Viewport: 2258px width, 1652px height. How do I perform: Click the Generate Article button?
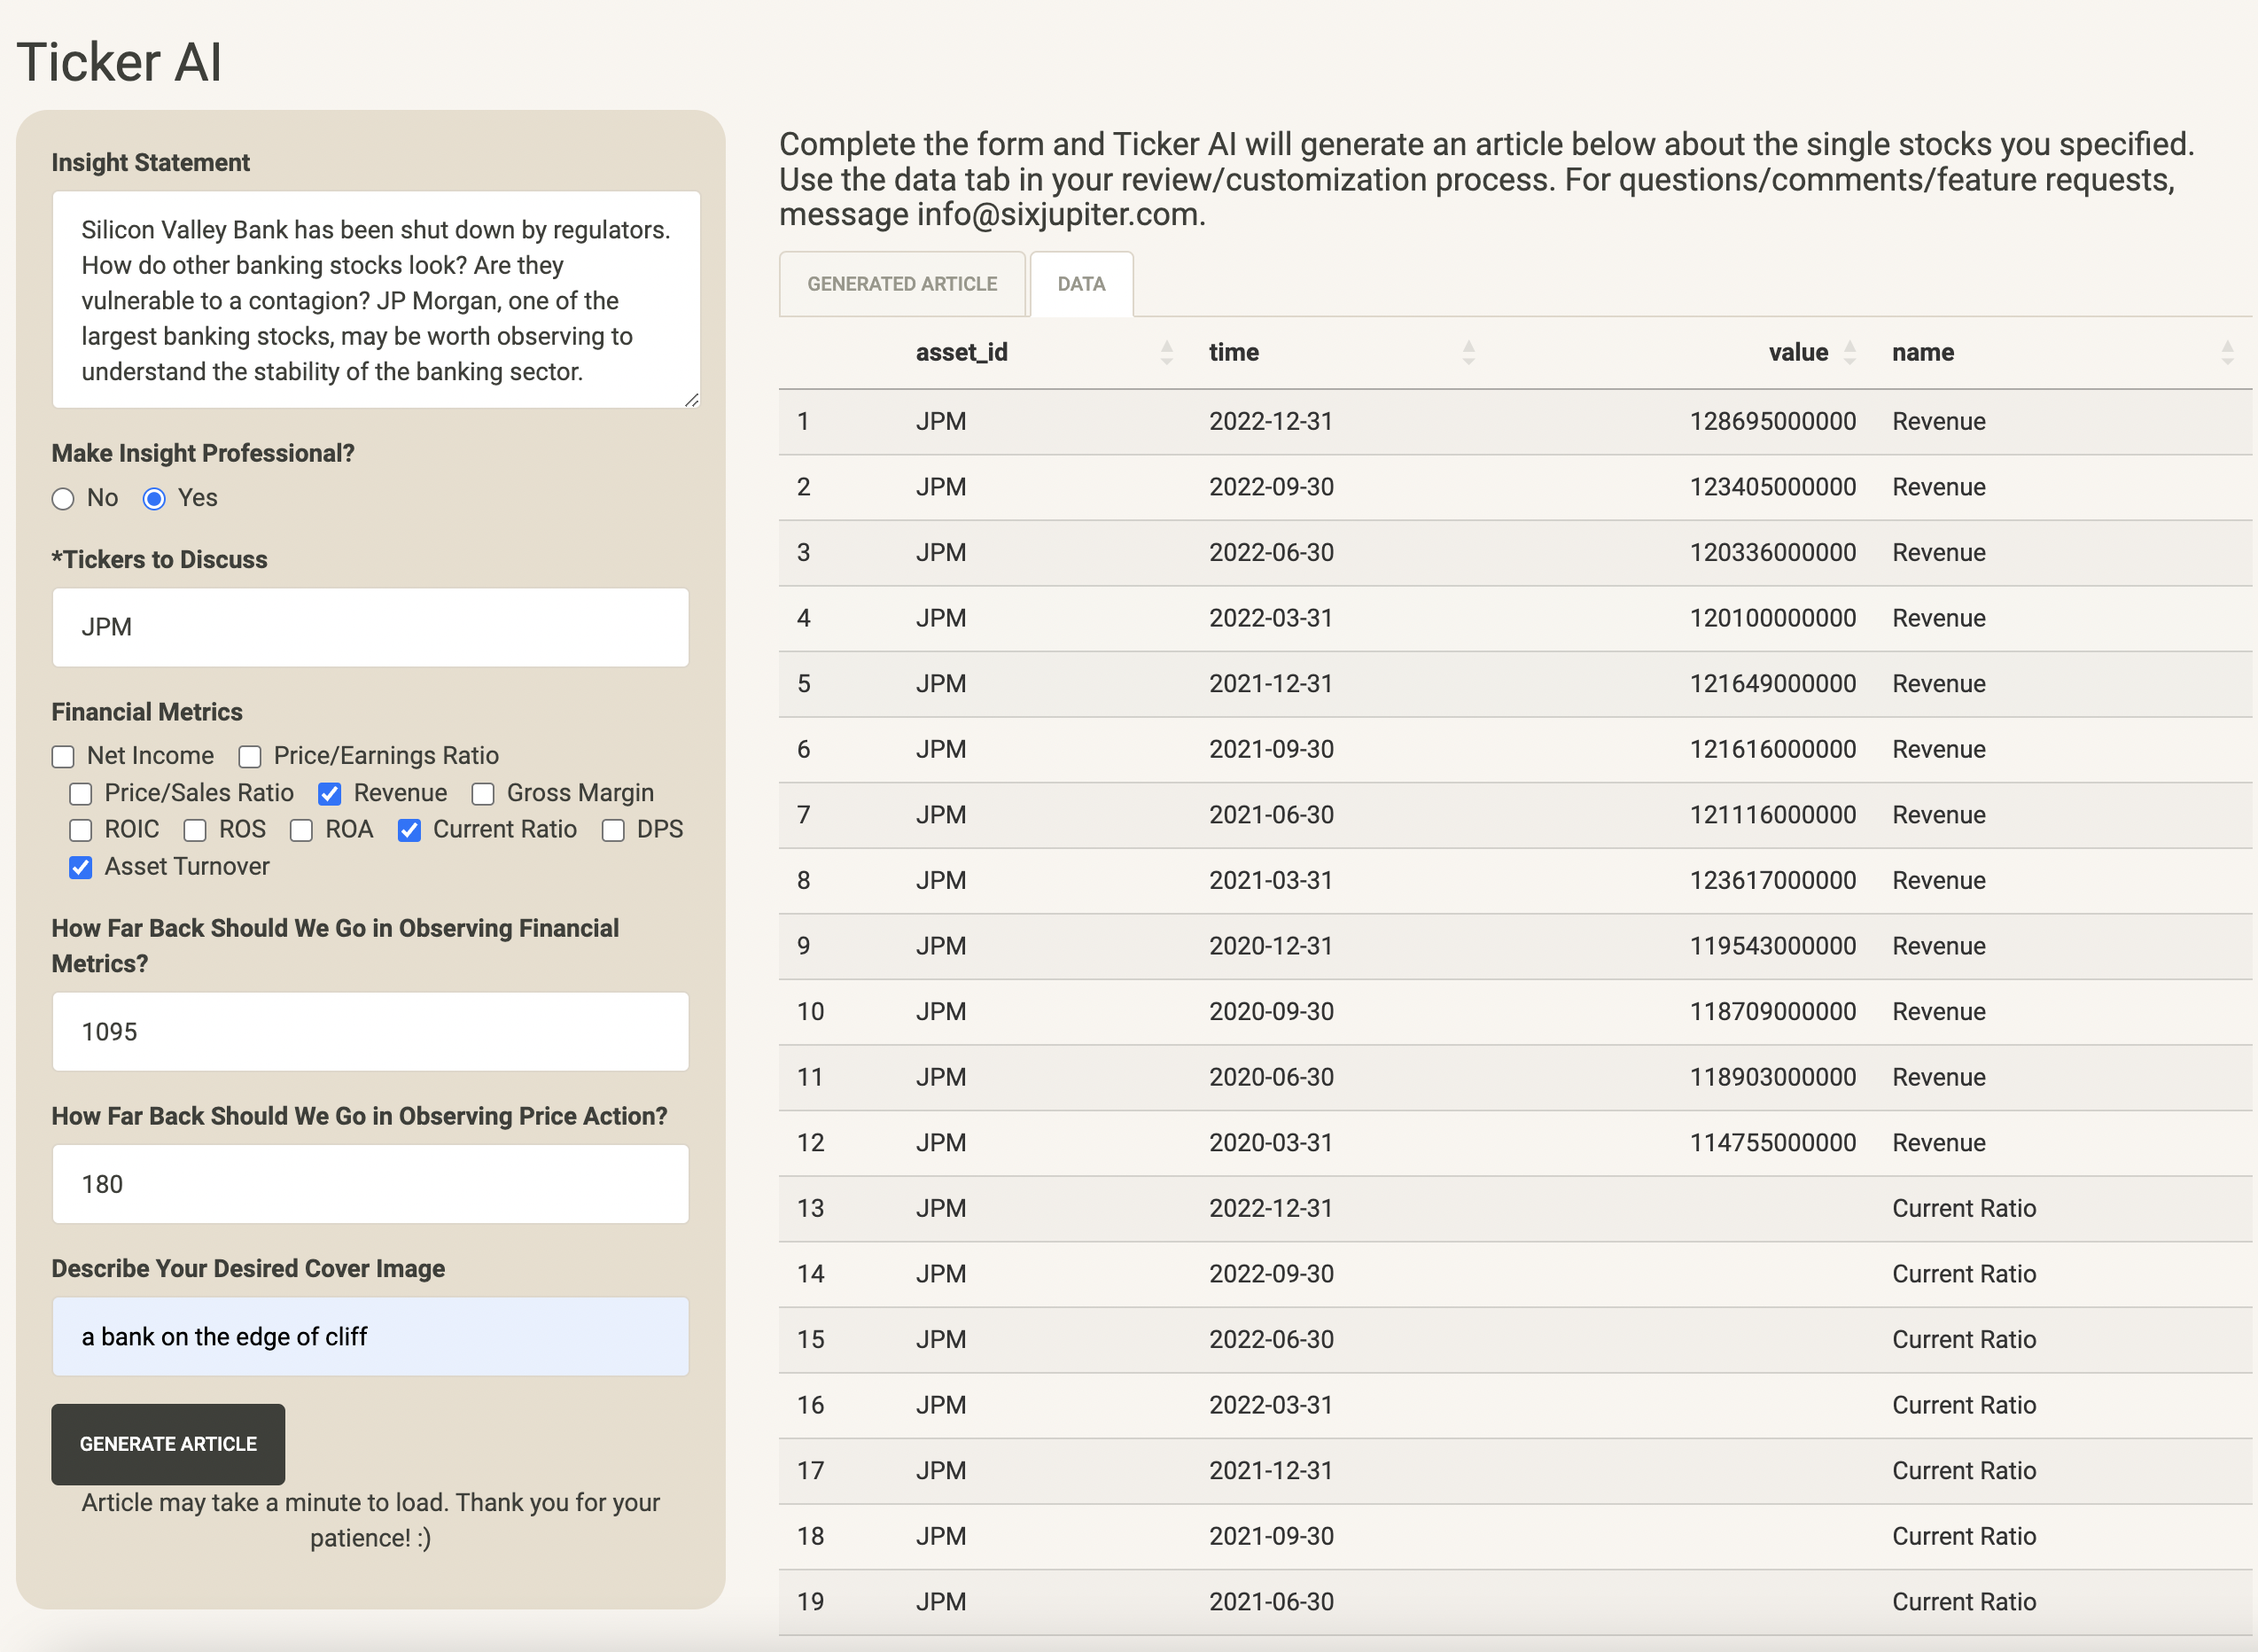(x=168, y=1444)
